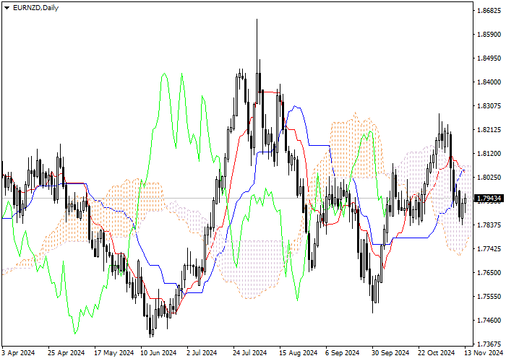The image size is (506, 361).
Task: Open the chart dropdown triangle beside EURNZD
Action: point(7,8)
